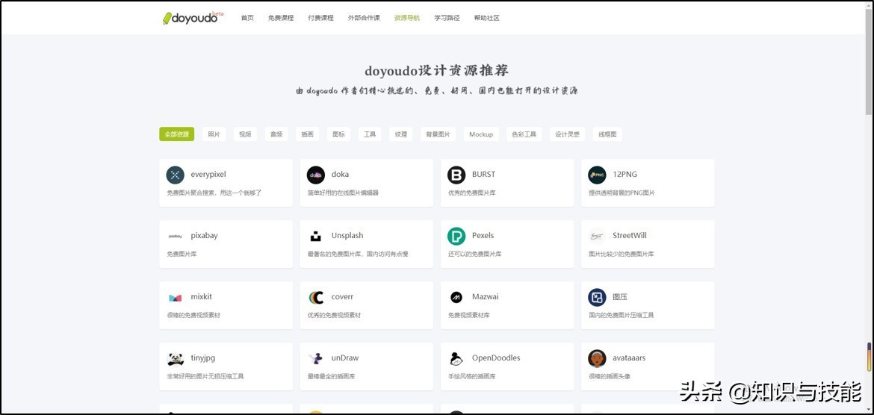Select the 全部资源 filter tab
Image resolution: width=874 pixels, height=415 pixels.
(x=177, y=134)
